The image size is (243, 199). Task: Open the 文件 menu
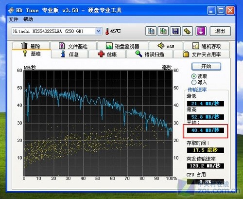13,19
